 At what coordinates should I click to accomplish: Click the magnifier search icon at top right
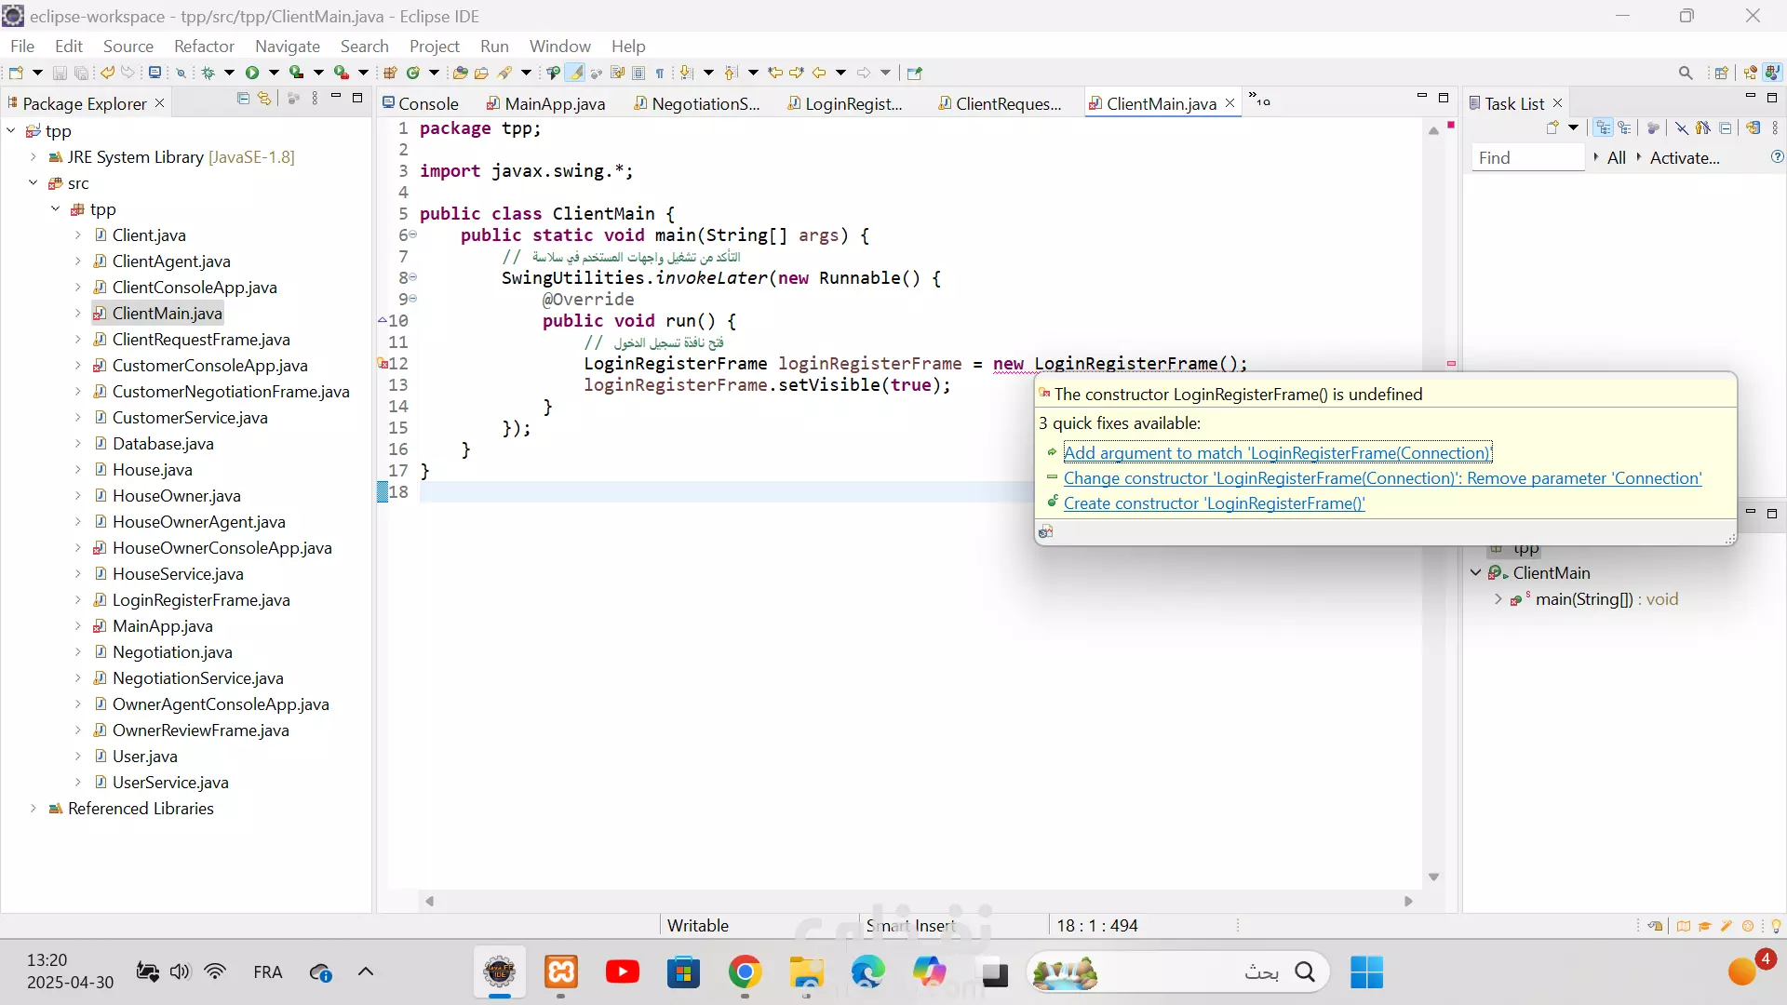click(x=1686, y=73)
